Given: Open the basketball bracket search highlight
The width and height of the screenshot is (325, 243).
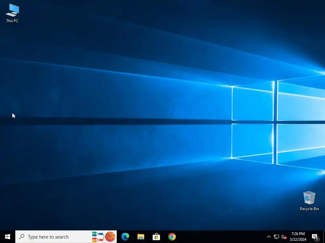Looking at the screenshot, I should [104, 237].
